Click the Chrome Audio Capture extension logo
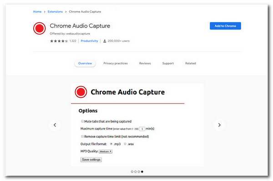The height and width of the screenshot is (181, 273). pos(39,28)
